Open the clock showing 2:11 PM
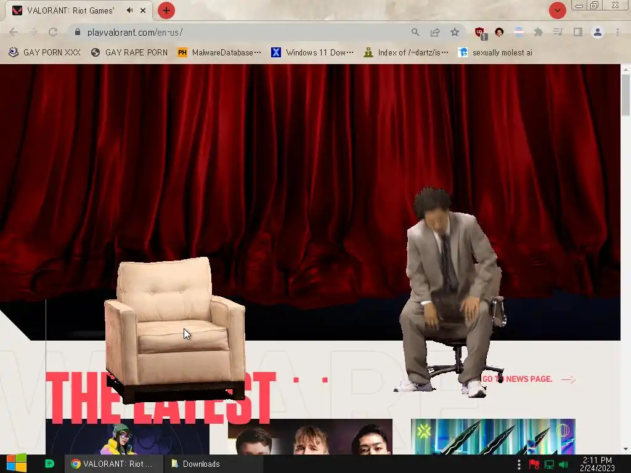This screenshot has width=631, height=473. [597, 464]
